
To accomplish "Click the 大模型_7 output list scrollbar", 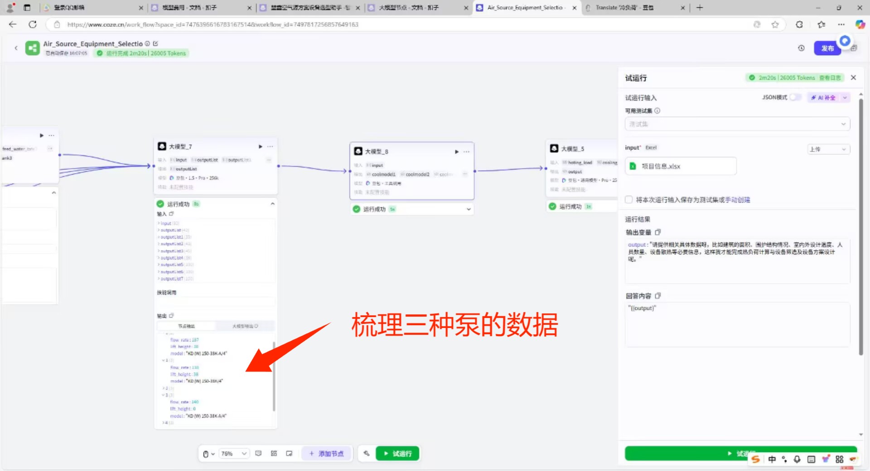I will (274, 376).
